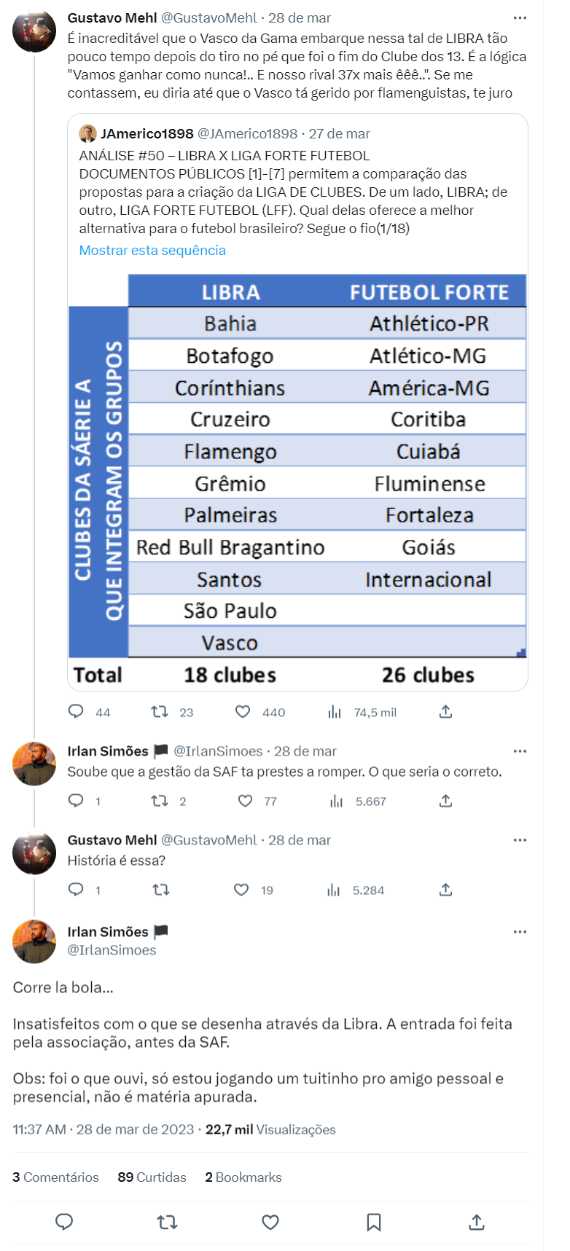Open more options on Gustavo Mehl's first tweet

coord(520,18)
